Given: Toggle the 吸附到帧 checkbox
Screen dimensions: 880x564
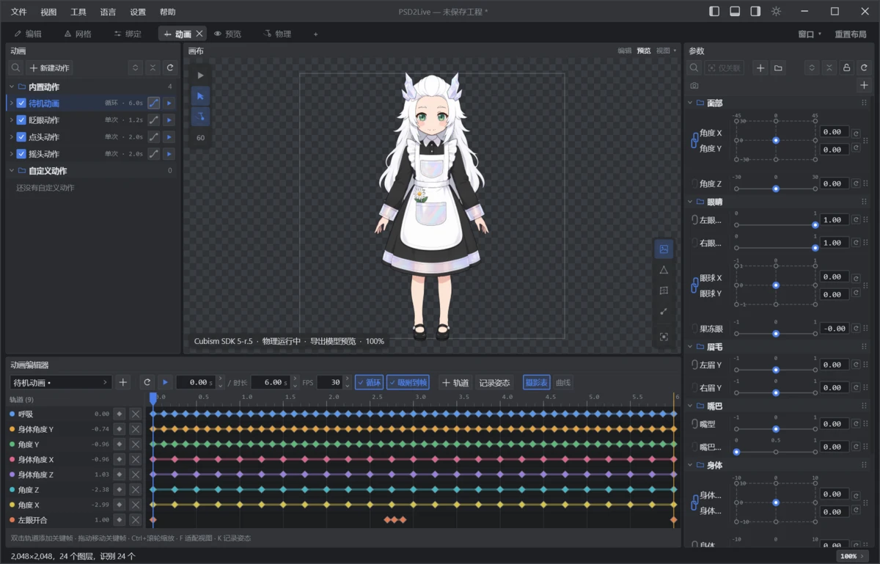Looking at the screenshot, I should [408, 382].
